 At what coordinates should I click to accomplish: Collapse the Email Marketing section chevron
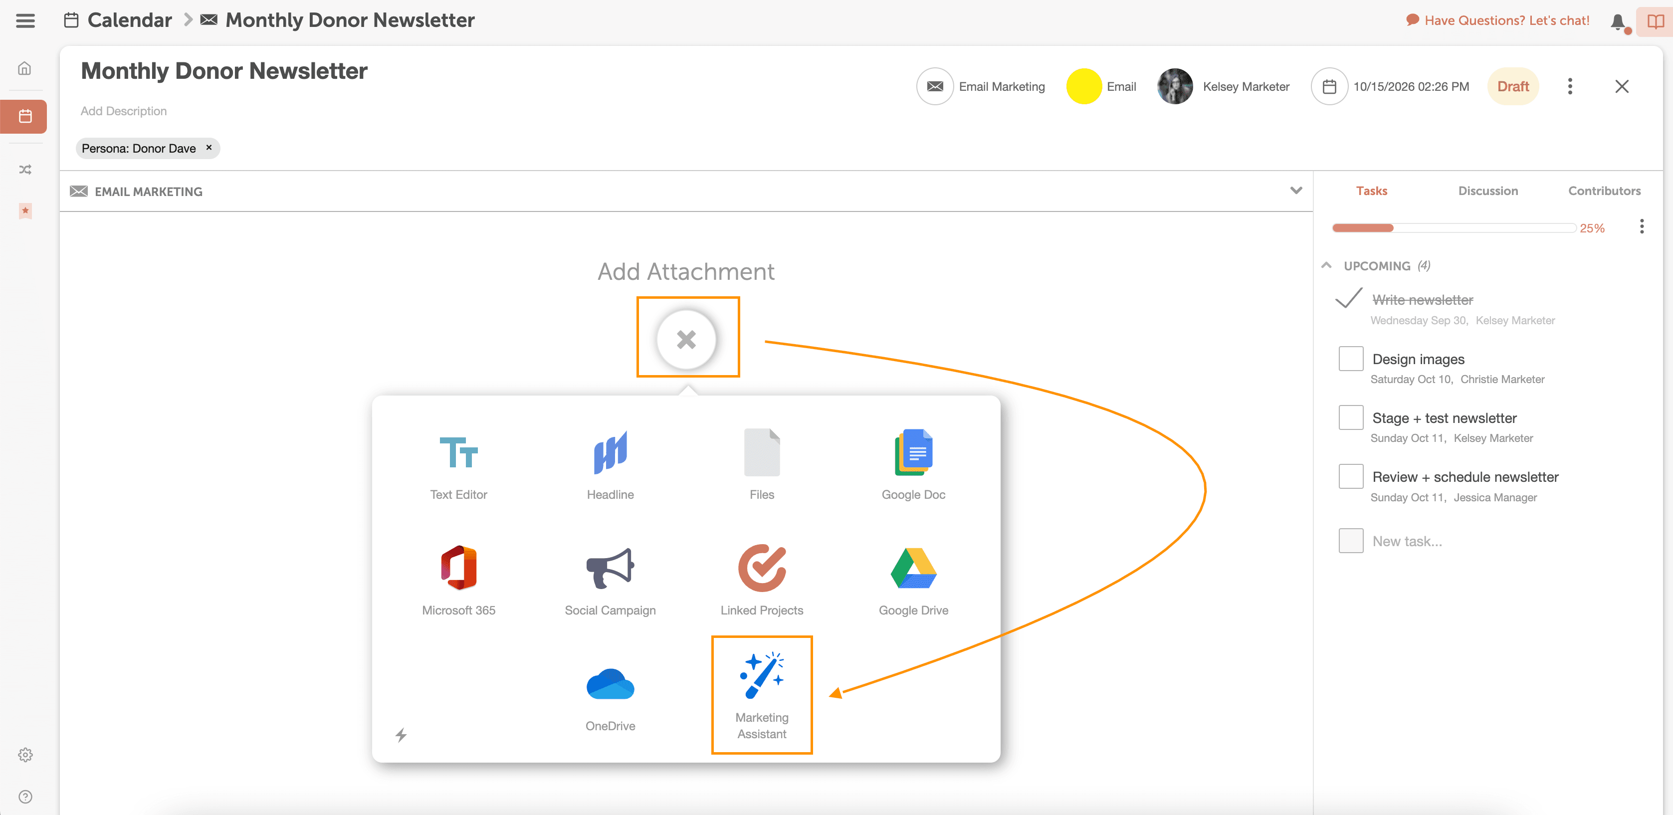[x=1296, y=190]
